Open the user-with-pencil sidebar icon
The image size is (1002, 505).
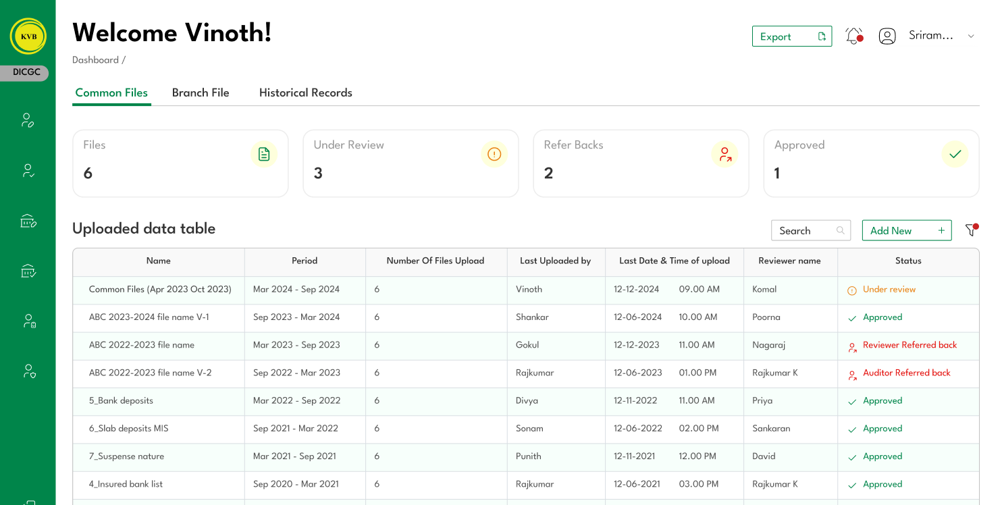(x=28, y=121)
